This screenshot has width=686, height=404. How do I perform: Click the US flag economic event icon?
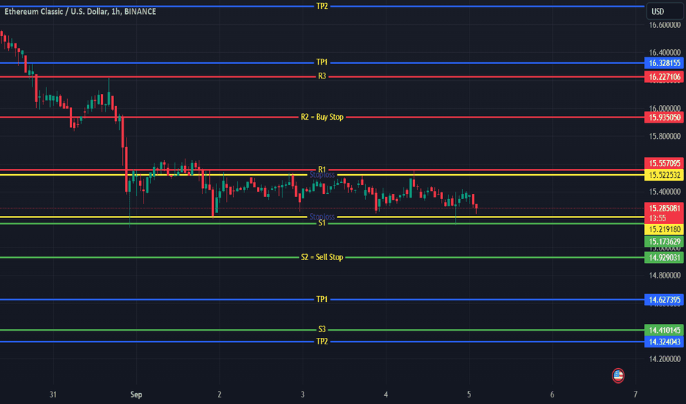[618, 375]
